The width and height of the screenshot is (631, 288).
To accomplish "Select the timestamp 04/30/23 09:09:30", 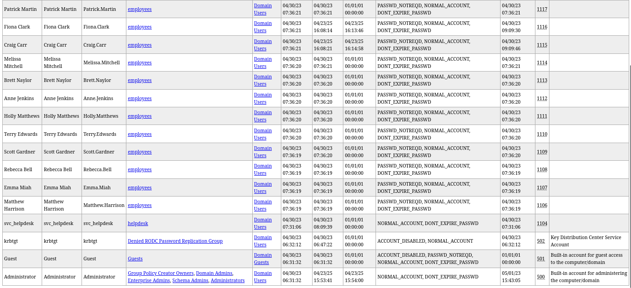I will [x=511, y=27].
